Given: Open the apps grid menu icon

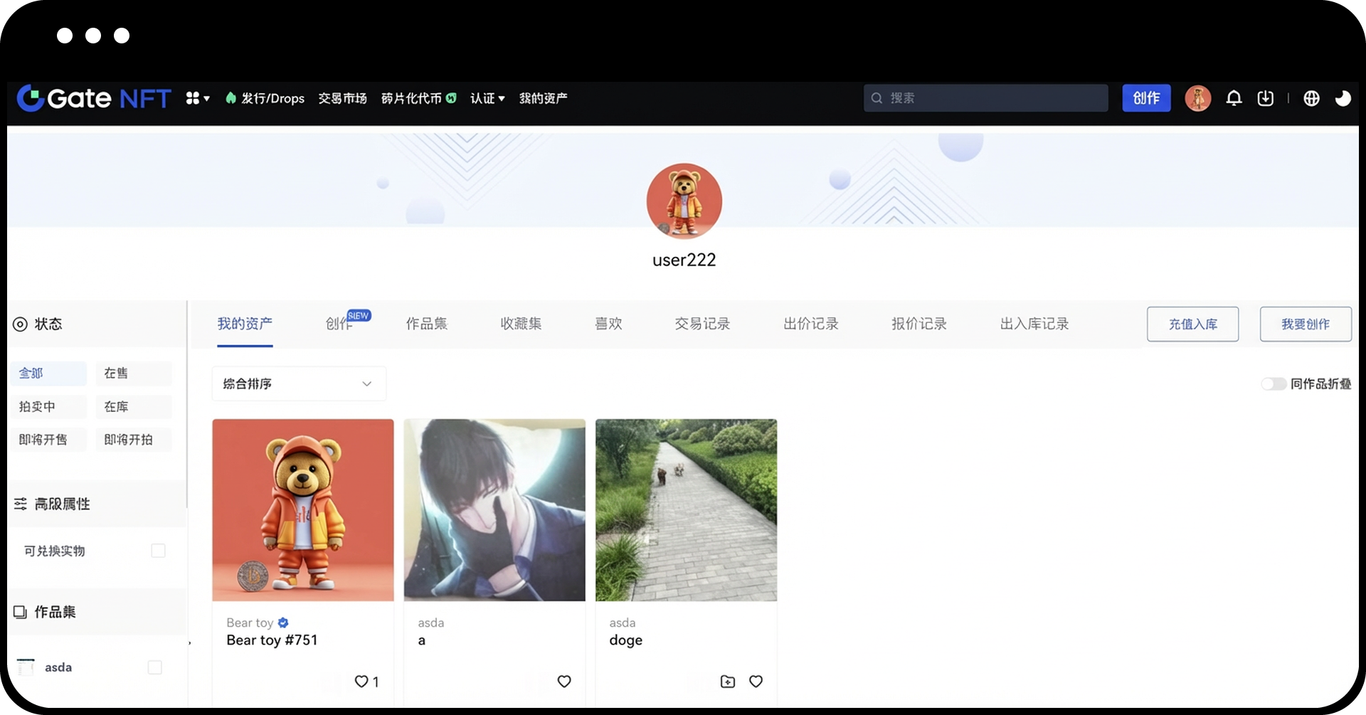Looking at the screenshot, I should point(197,98).
